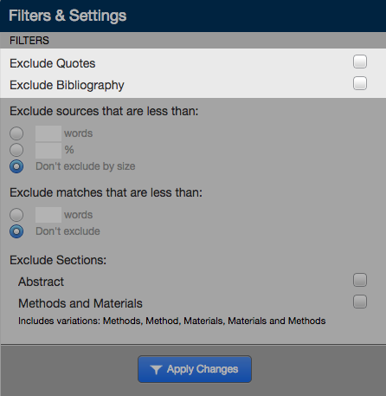
Task: Select the matches words radio button
Action: [16, 215]
